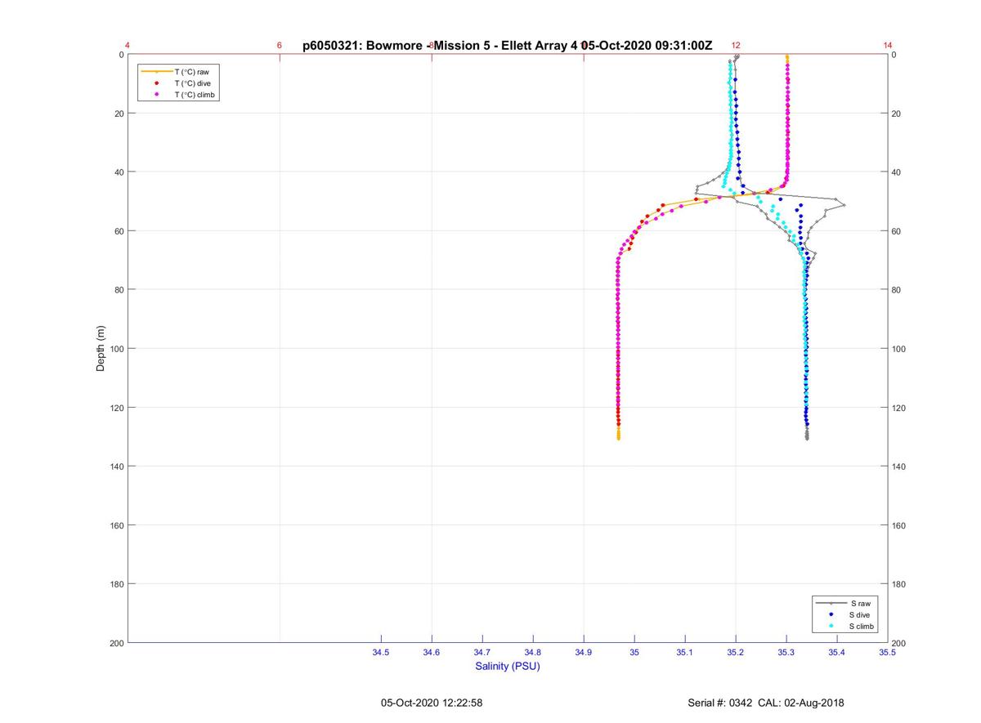Select 'S dive' legend entry

pos(859,614)
